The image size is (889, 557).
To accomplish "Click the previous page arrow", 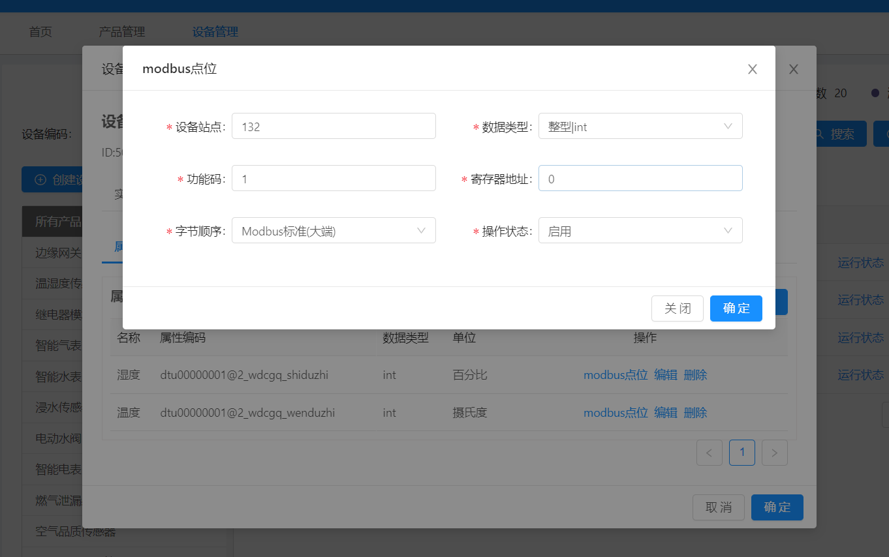I will point(710,453).
